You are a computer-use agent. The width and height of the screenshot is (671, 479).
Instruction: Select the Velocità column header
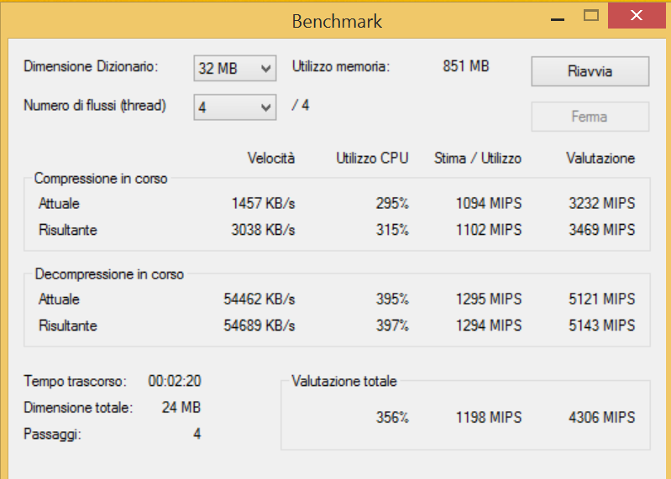271,158
